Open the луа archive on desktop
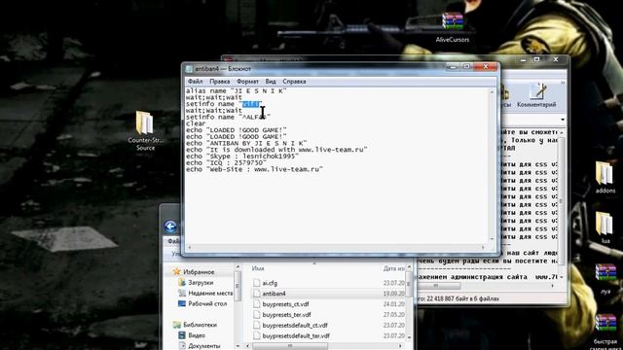The image size is (623, 350). [605, 279]
